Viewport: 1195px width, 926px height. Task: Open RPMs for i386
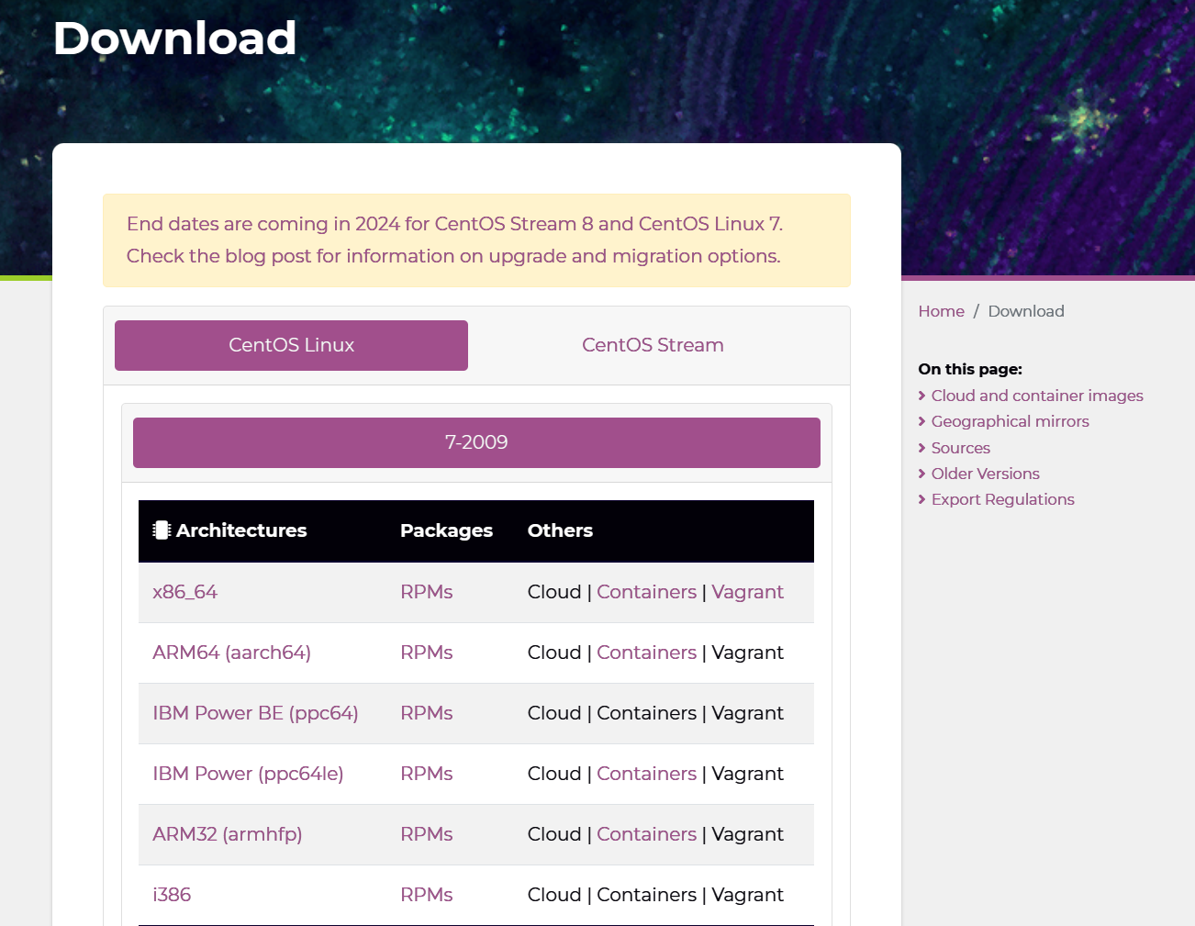(x=426, y=895)
